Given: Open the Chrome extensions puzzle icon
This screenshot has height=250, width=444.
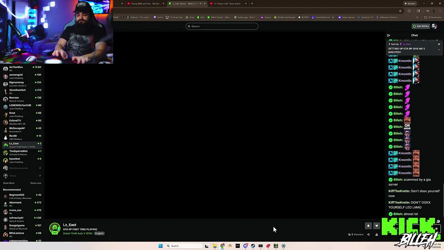Looking at the screenshot, I should pyautogui.click(x=409, y=11).
